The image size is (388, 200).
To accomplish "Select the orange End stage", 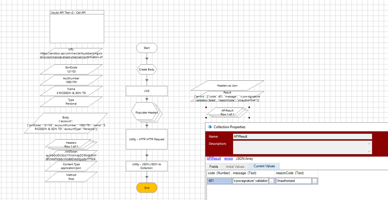I will point(147,187).
